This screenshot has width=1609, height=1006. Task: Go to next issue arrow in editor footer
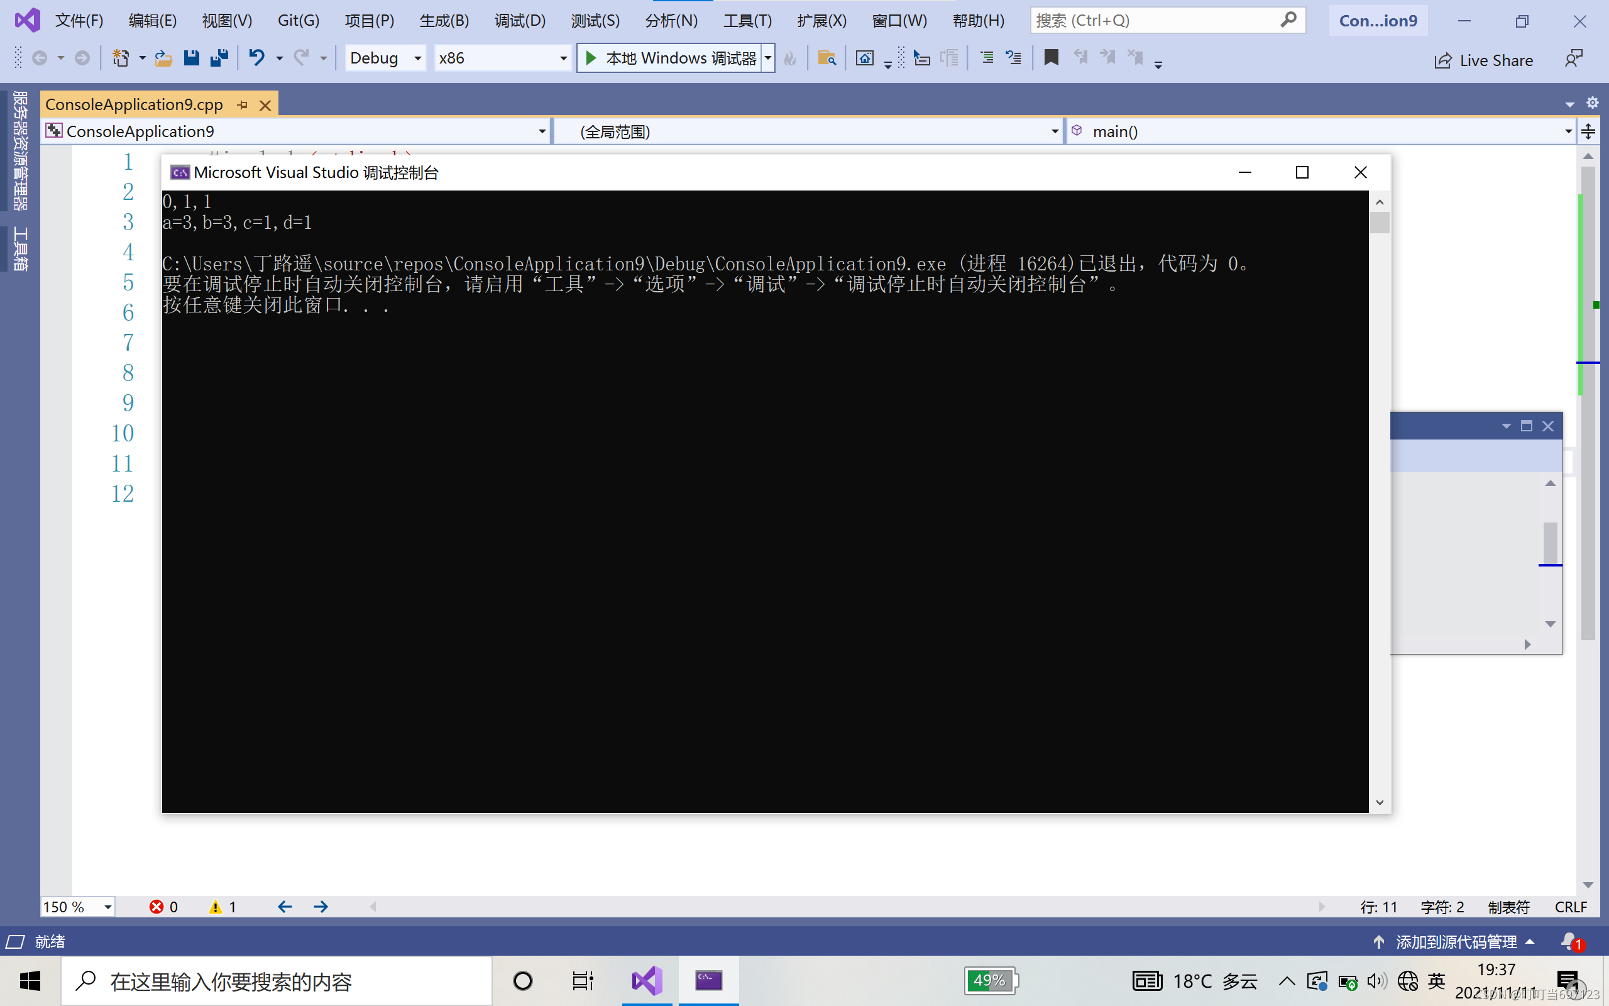pyautogui.click(x=321, y=907)
